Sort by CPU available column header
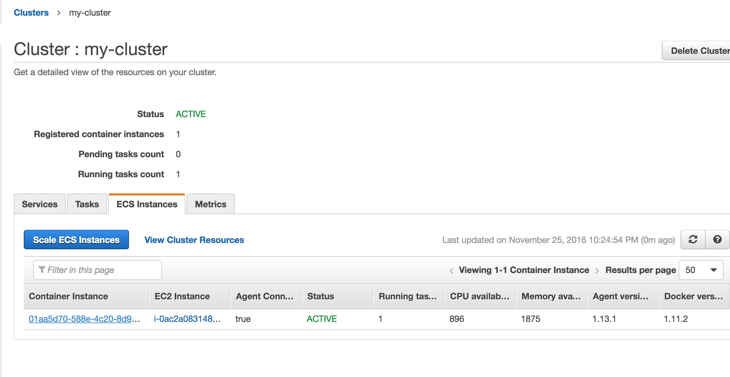730x377 pixels. pos(480,296)
